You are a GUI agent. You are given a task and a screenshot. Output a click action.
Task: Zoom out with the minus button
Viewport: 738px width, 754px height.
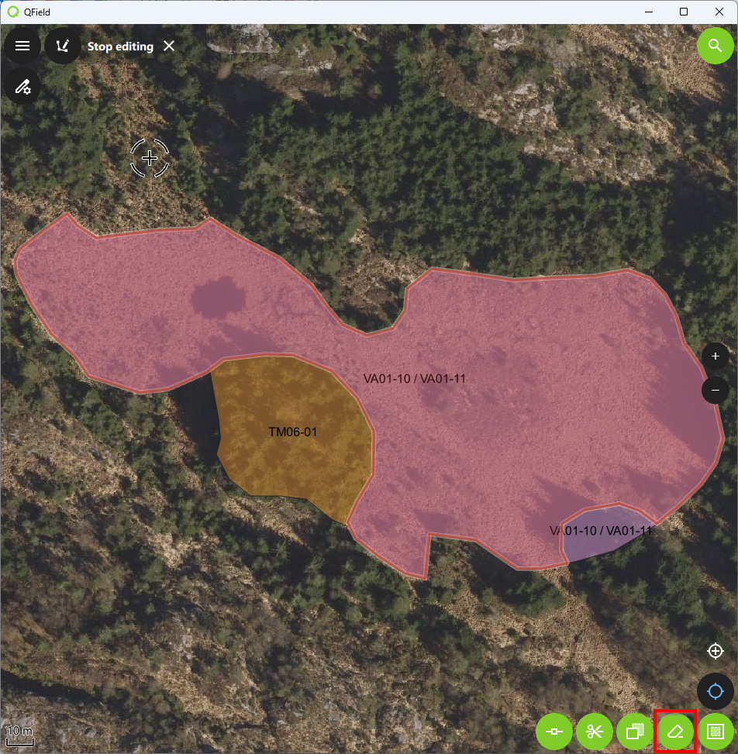click(x=715, y=390)
